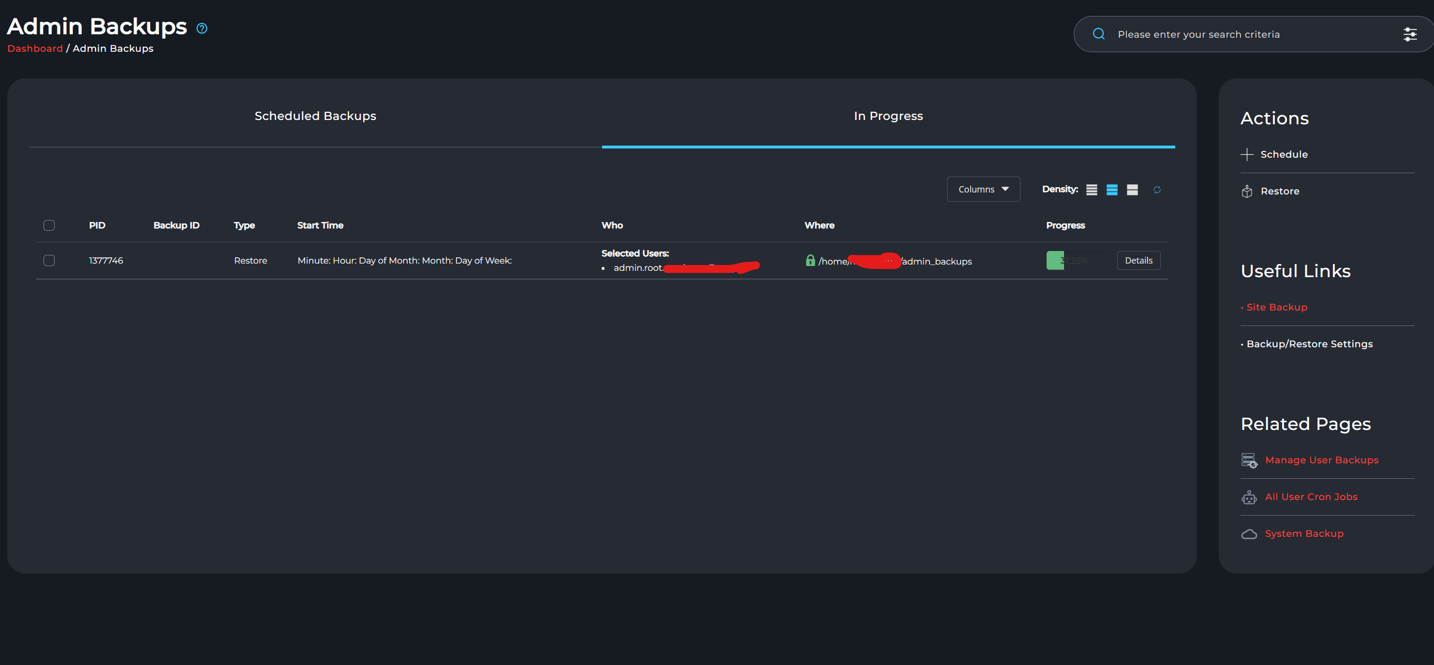Viewport: 1434px width, 665px height.
Task: Open Backup/Restore Settings link
Action: (1309, 344)
